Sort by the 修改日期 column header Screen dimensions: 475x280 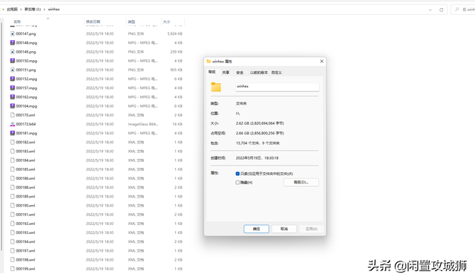(x=93, y=22)
